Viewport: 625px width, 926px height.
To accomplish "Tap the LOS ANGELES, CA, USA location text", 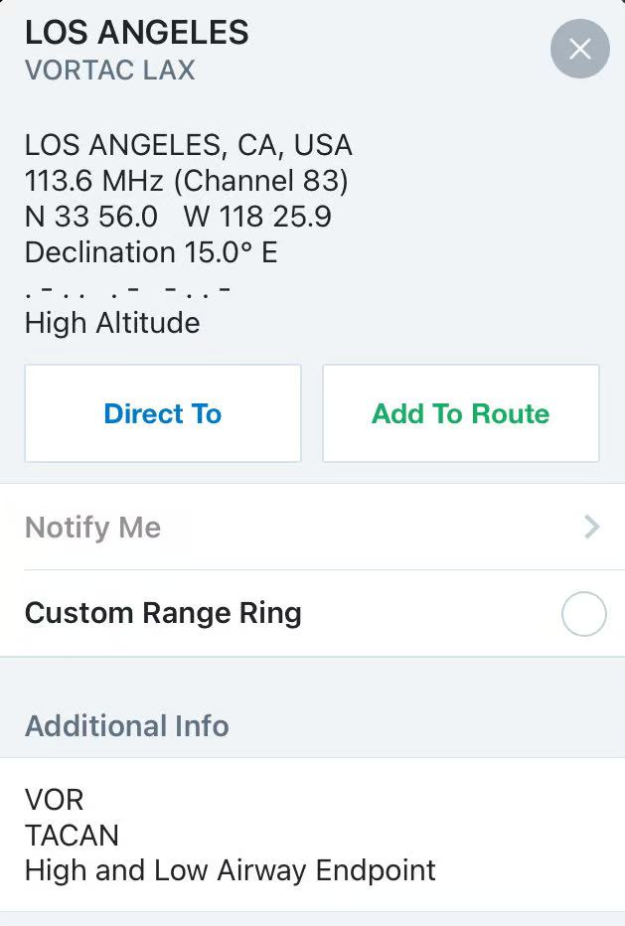I will [x=189, y=145].
